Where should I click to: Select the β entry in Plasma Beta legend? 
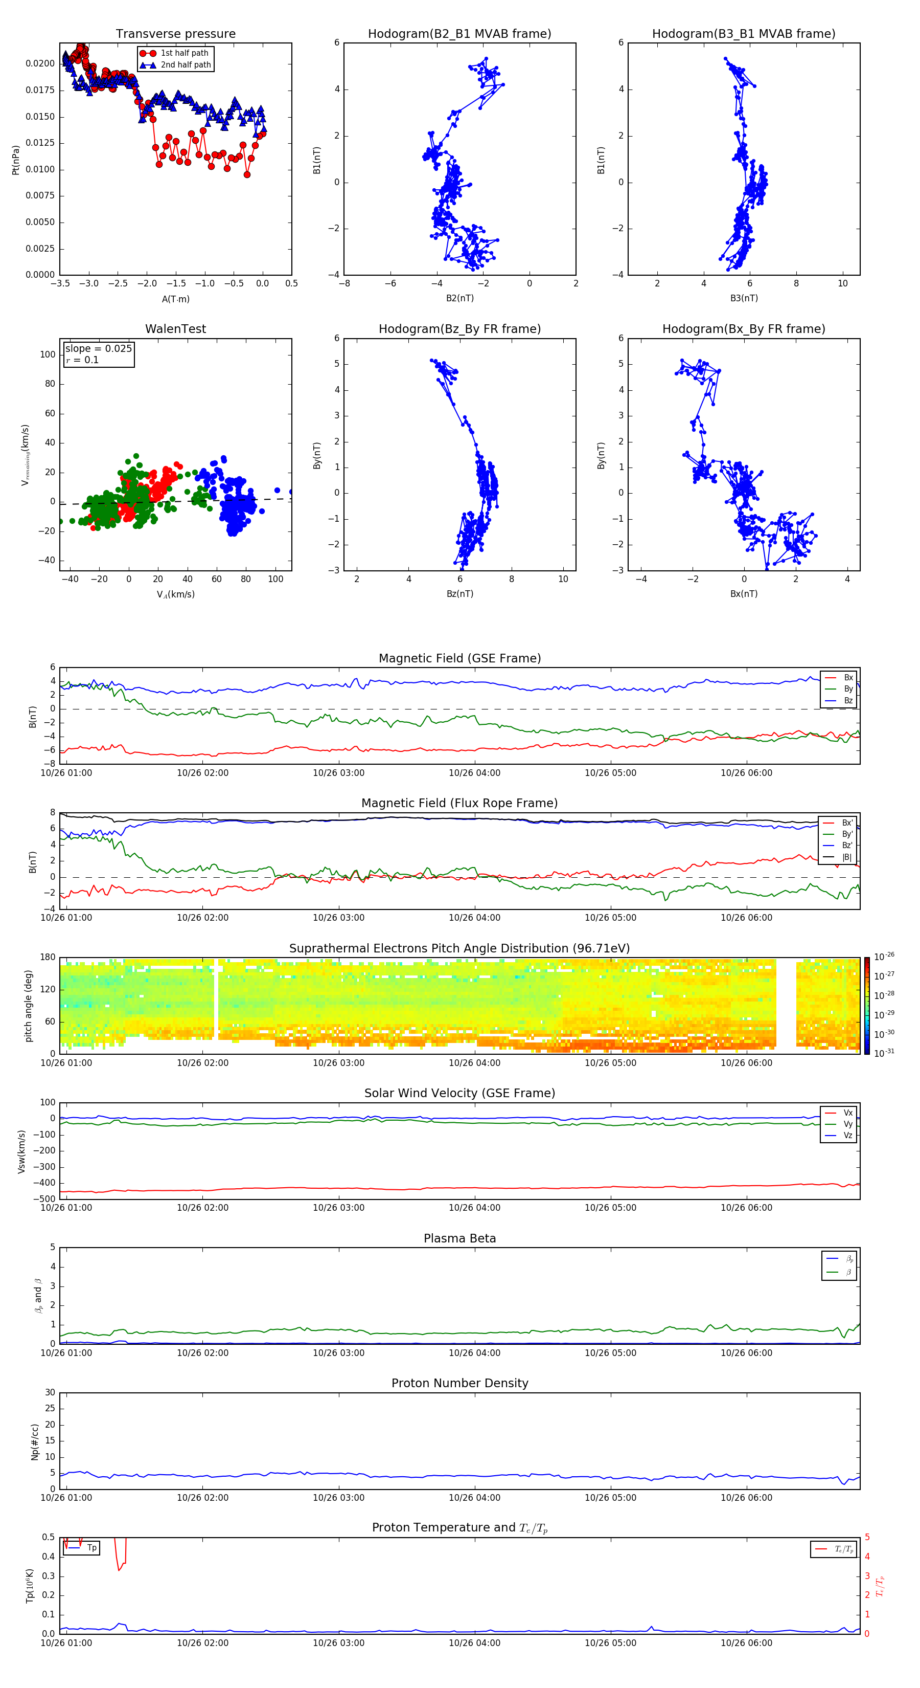839,1272
